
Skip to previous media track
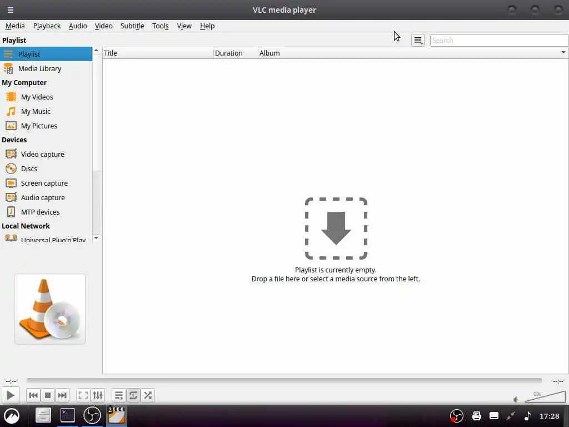click(x=33, y=395)
